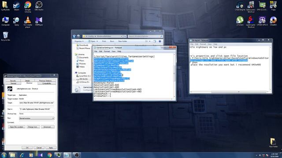Select the Speccy shortcut icon

click(x=251, y=7)
